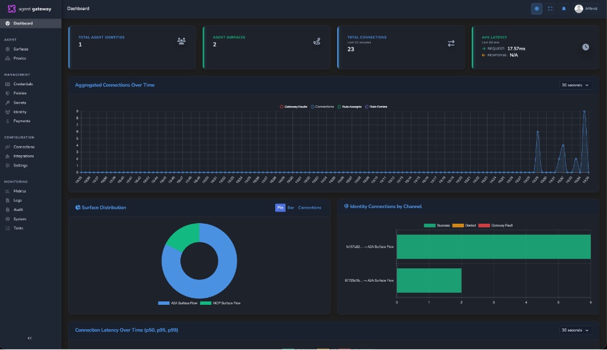The image size is (607, 350).
Task: Click the Integrations puzzle icon
Action: [8, 156]
